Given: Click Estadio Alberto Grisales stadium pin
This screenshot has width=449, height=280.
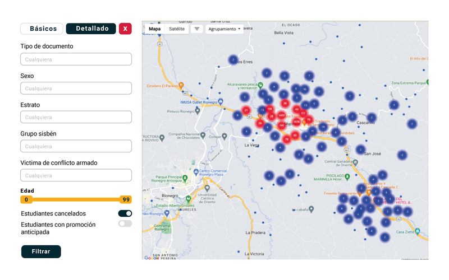Looking at the screenshot, I should pyautogui.click(x=188, y=199).
